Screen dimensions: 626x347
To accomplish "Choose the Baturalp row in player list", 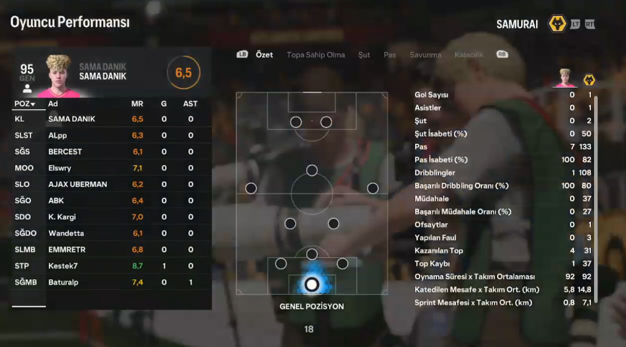I will click(112, 282).
